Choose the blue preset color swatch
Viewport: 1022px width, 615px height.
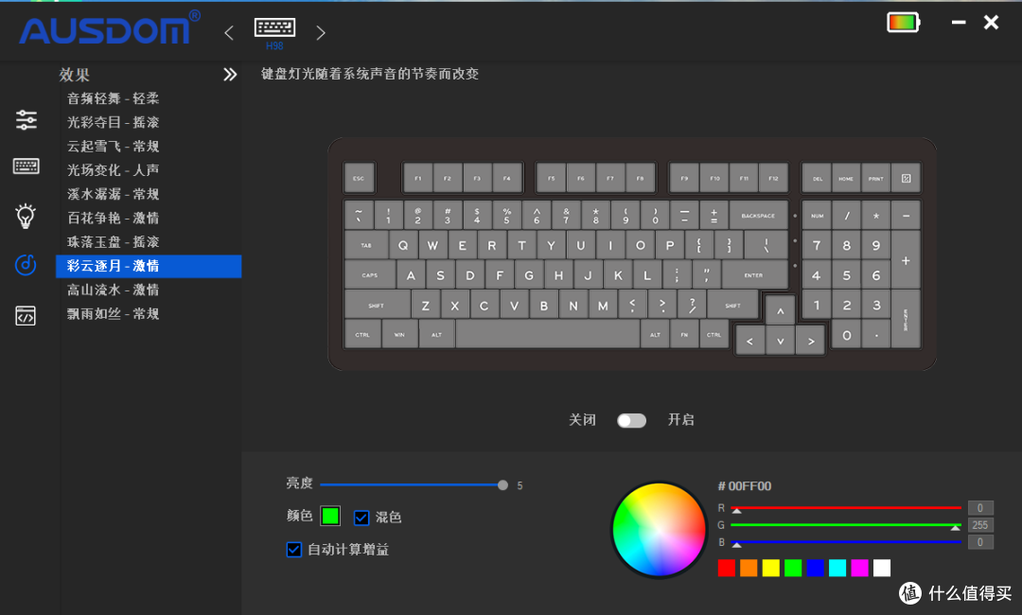(815, 568)
